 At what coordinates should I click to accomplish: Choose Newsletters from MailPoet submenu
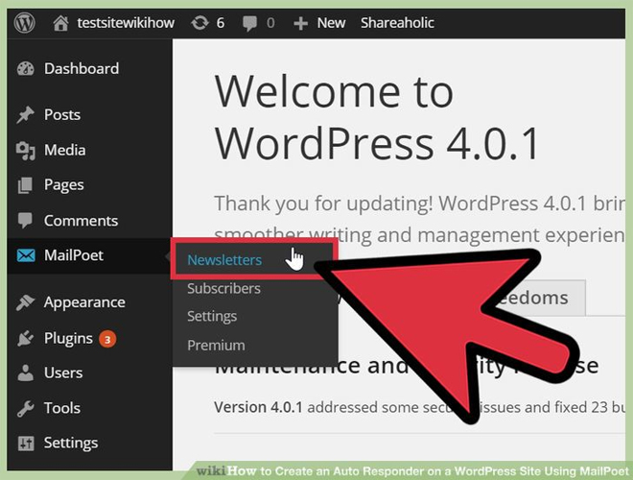224,260
